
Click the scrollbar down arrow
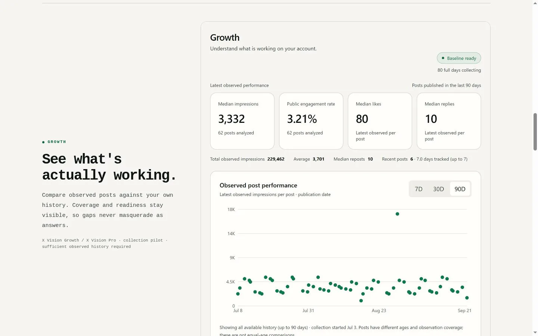click(535, 333)
